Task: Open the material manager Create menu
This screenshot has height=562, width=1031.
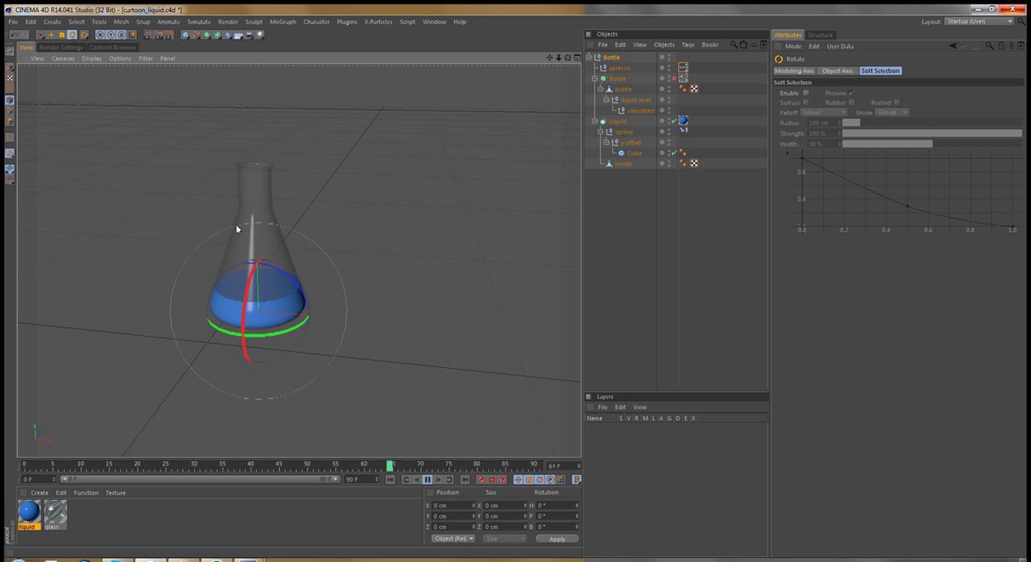Action: 40,492
